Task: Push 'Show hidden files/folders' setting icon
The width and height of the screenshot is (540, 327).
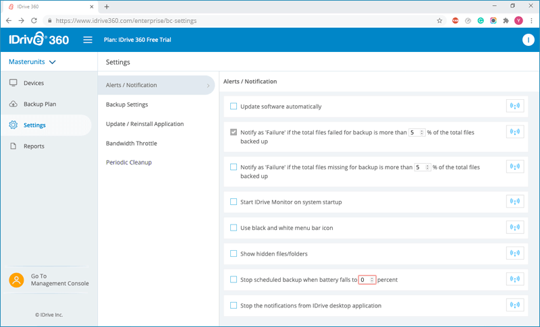Action: [x=515, y=253]
